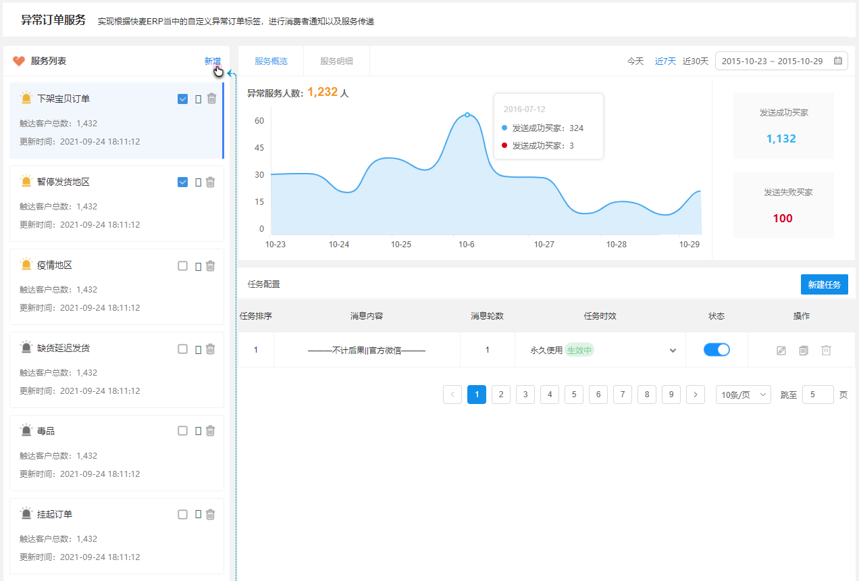Click the 新建任务 button
The height and width of the screenshot is (581, 859).
click(825, 284)
